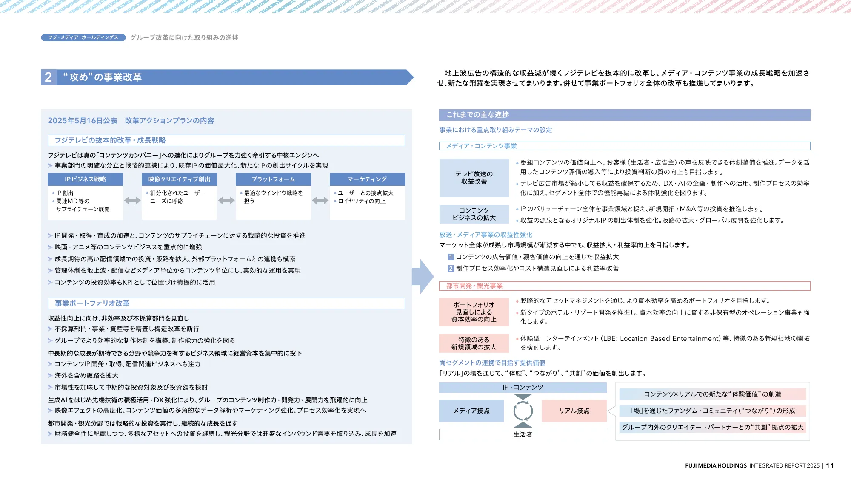
Task: Click the line 市場性を加味して中期的な投資対象及び投資額を検討
Action: pos(128,388)
